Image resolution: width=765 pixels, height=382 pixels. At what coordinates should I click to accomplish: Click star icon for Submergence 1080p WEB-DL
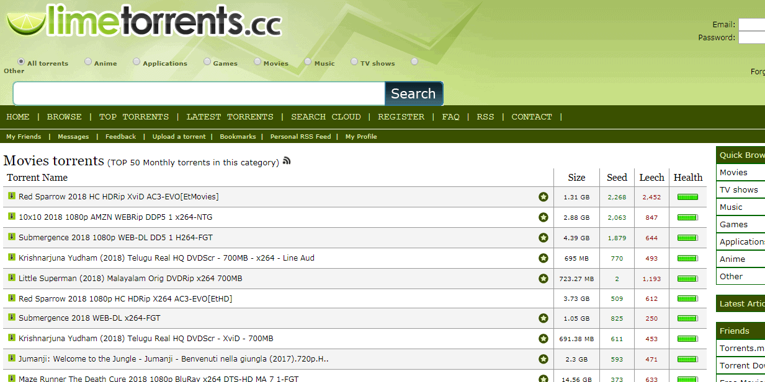[544, 238]
